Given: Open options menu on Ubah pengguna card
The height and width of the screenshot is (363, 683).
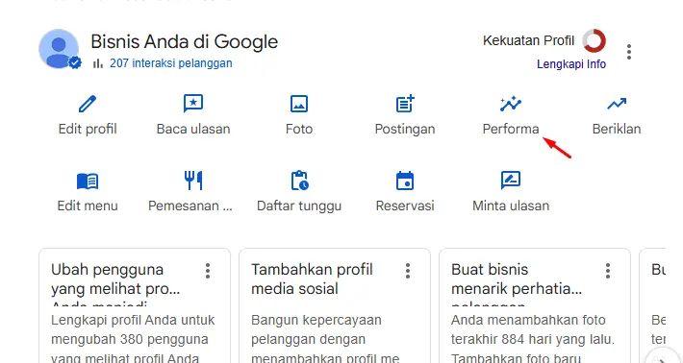Looking at the screenshot, I should coord(208,271).
